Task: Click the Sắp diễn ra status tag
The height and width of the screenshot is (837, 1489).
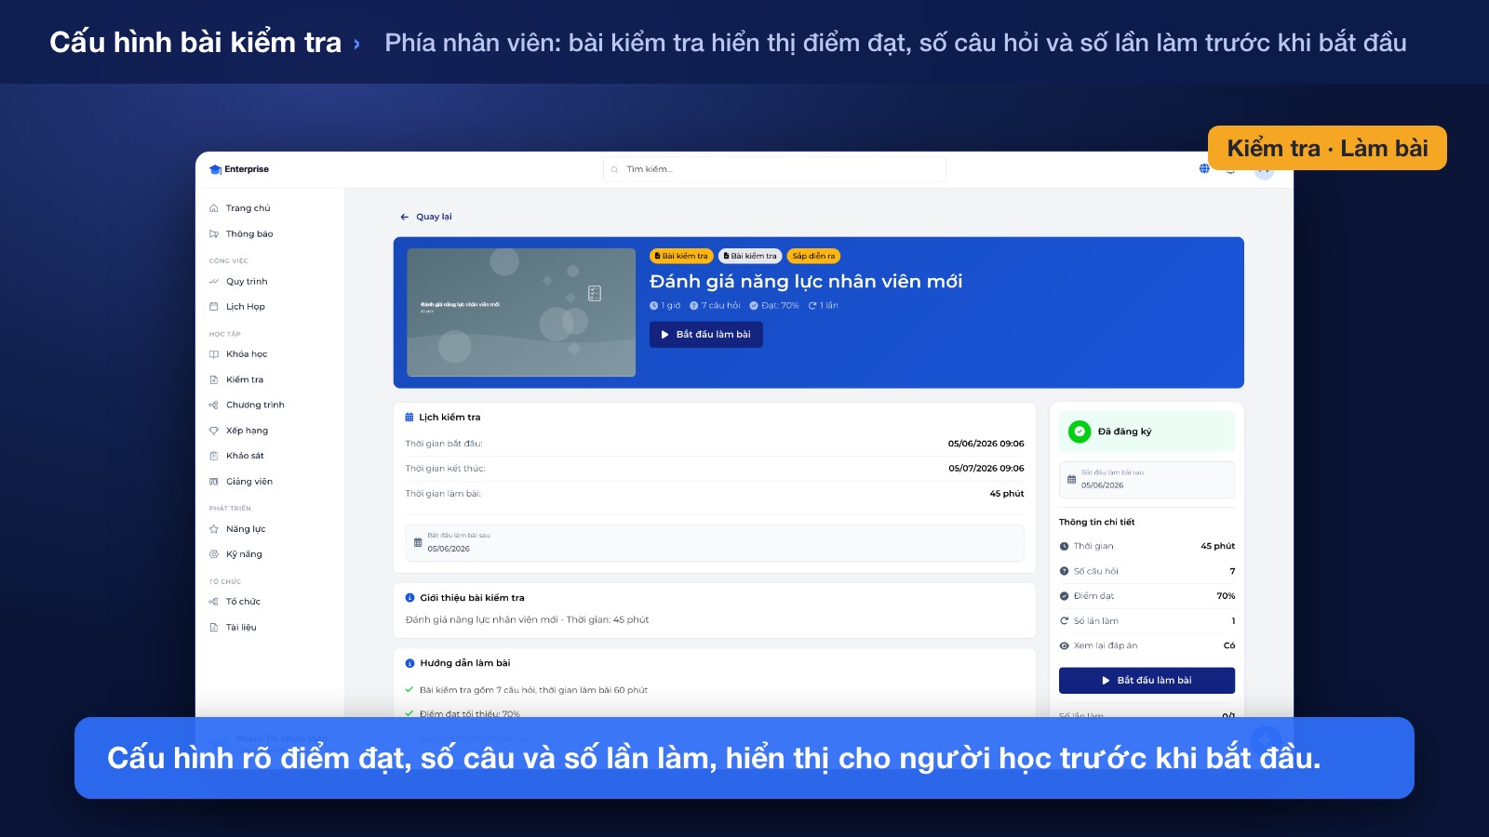Action: coord(813,256)
